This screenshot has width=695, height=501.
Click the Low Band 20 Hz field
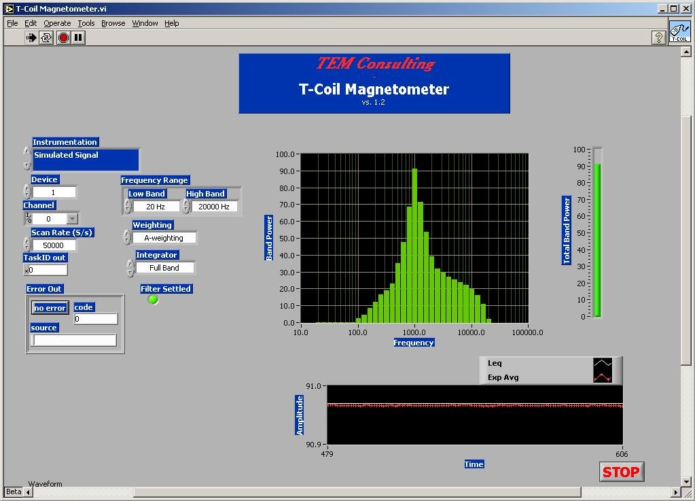tap(156, 207)
